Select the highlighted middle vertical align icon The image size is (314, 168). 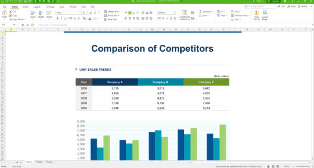click(x=130, y=13)
